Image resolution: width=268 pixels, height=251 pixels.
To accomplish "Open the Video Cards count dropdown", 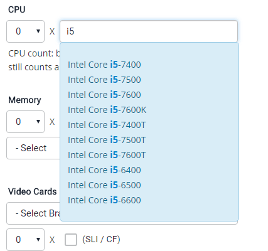I will [x=25, y=240].
